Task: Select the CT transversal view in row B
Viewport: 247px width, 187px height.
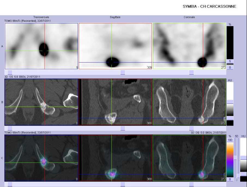Action: coord(41,102)
